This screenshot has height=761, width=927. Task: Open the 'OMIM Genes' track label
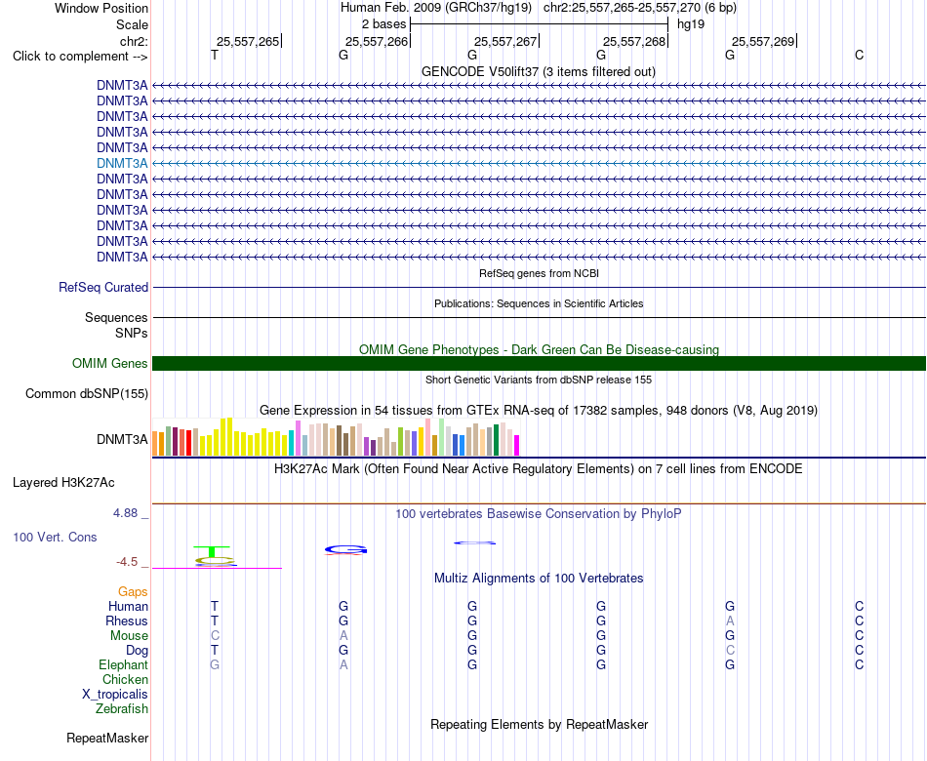click(109, 363)
